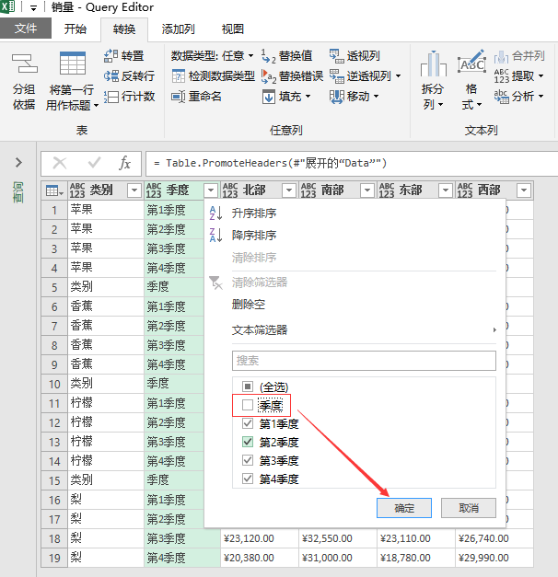Click the Rename (重命名) icon
Screen dimensions: 558x577
pos(179,97)
